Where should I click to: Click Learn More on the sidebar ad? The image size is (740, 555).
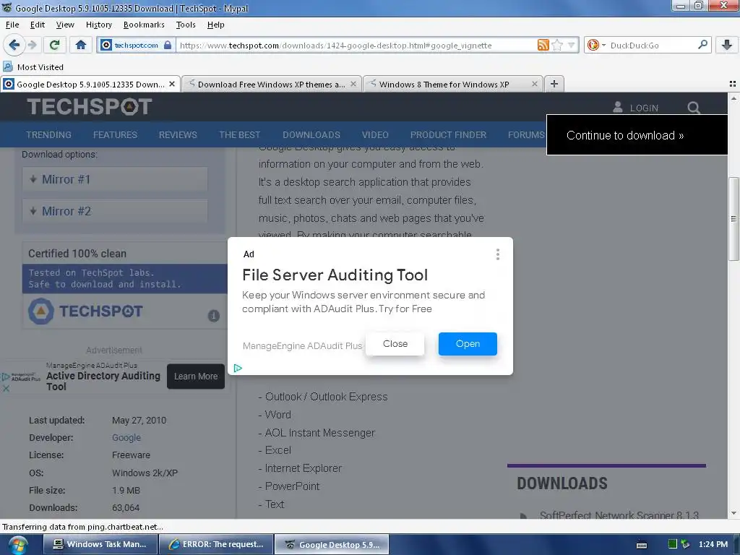pos(196,376)
